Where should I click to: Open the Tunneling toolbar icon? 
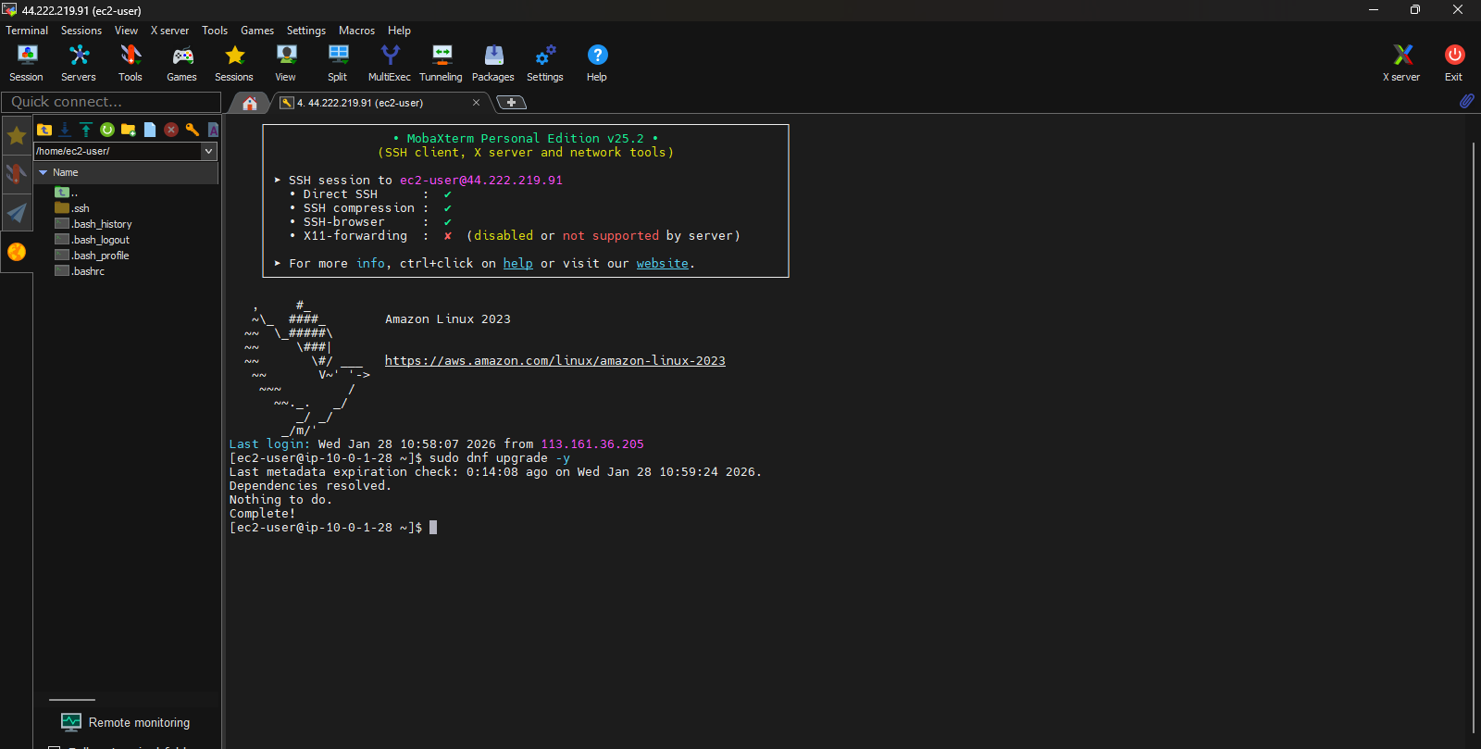442,63
